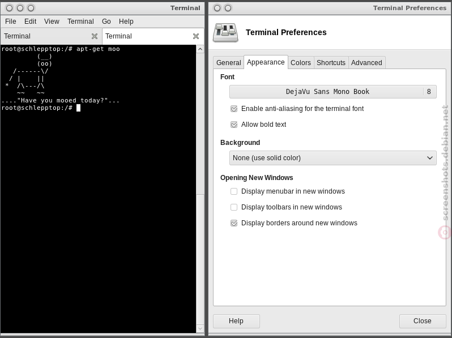Click the scrollbar up arrow in terminal
The image size is (452, 338).
coord(200,49)
